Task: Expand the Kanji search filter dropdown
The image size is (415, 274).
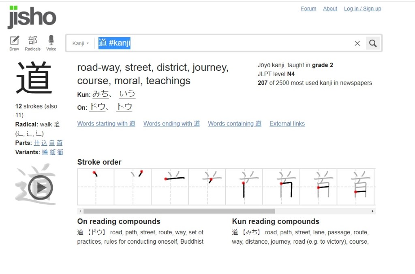Action: coord(81,43)
